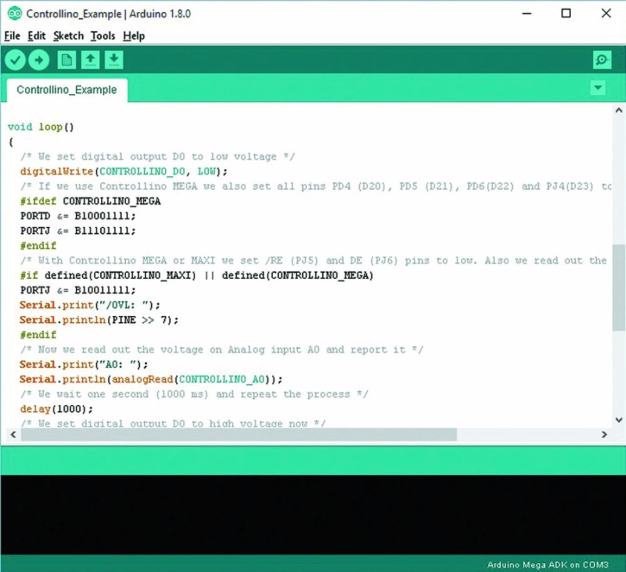Select the Controllino_Example tab
Image resolution: width=626 pixels, height=572 pixels.
67,90
